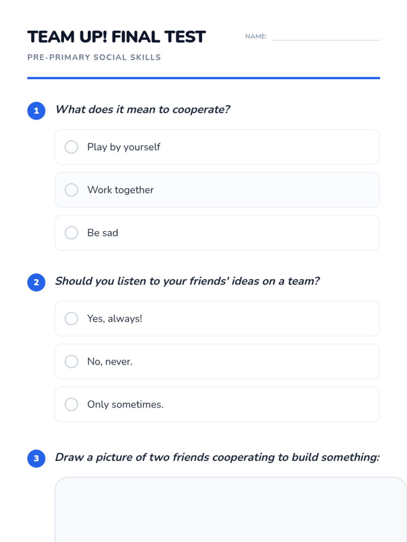Select the 'Play by yourself' radio button
The image size is (407, 542).
tap(71, 147)
